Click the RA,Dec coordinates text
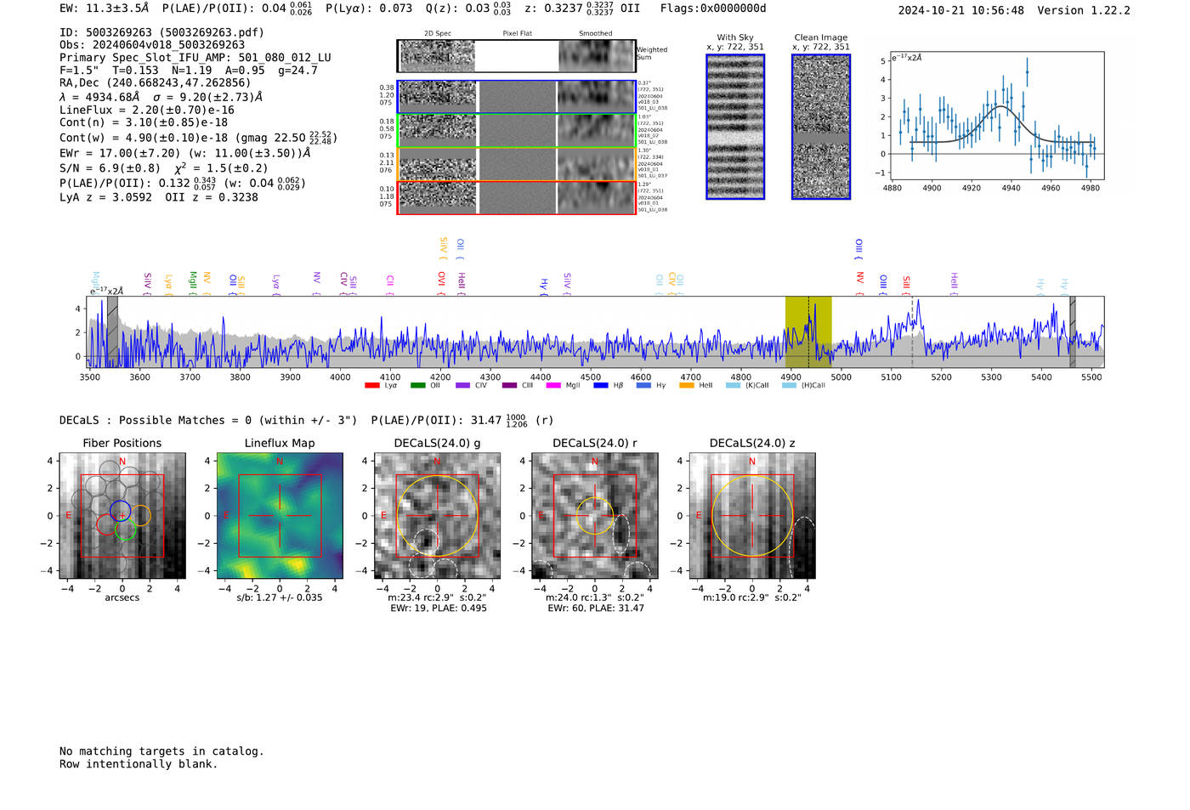 point(156,83)
